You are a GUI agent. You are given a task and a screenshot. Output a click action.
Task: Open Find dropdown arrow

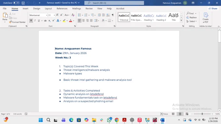tap(196, 14)
